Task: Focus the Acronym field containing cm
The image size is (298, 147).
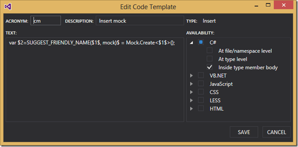Action: click(45, 20)
